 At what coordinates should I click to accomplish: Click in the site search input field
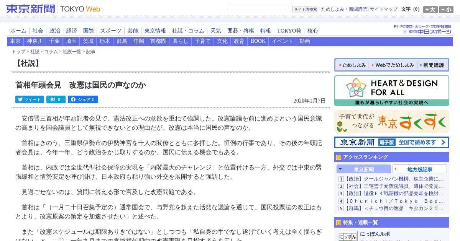click(x=260, y=9)
